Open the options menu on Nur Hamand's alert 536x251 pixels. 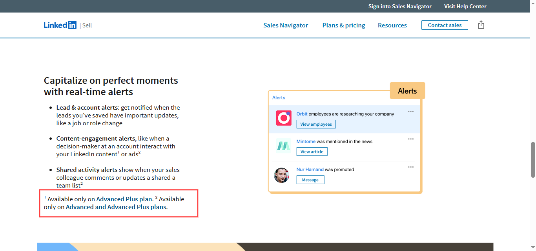(x=411, y=167)
